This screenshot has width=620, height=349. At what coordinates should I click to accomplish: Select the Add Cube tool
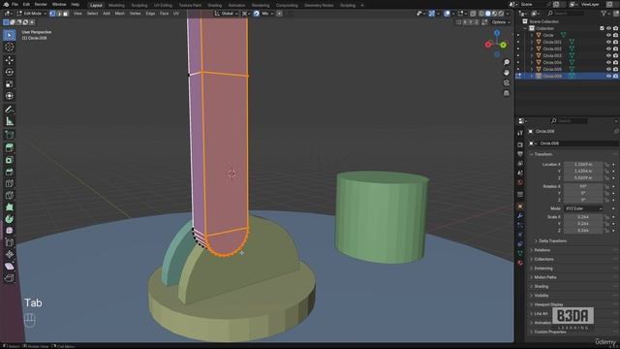10,135
